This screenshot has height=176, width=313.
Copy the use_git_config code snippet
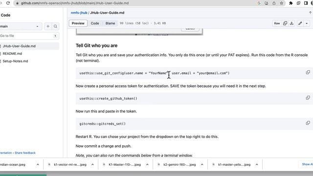click(x=308, y=72)
